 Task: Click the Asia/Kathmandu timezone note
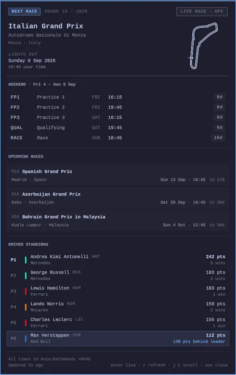pos(49,359)
